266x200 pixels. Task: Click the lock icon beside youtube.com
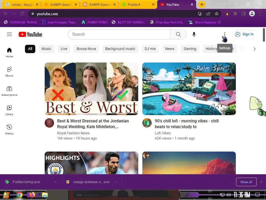point(33,14)
